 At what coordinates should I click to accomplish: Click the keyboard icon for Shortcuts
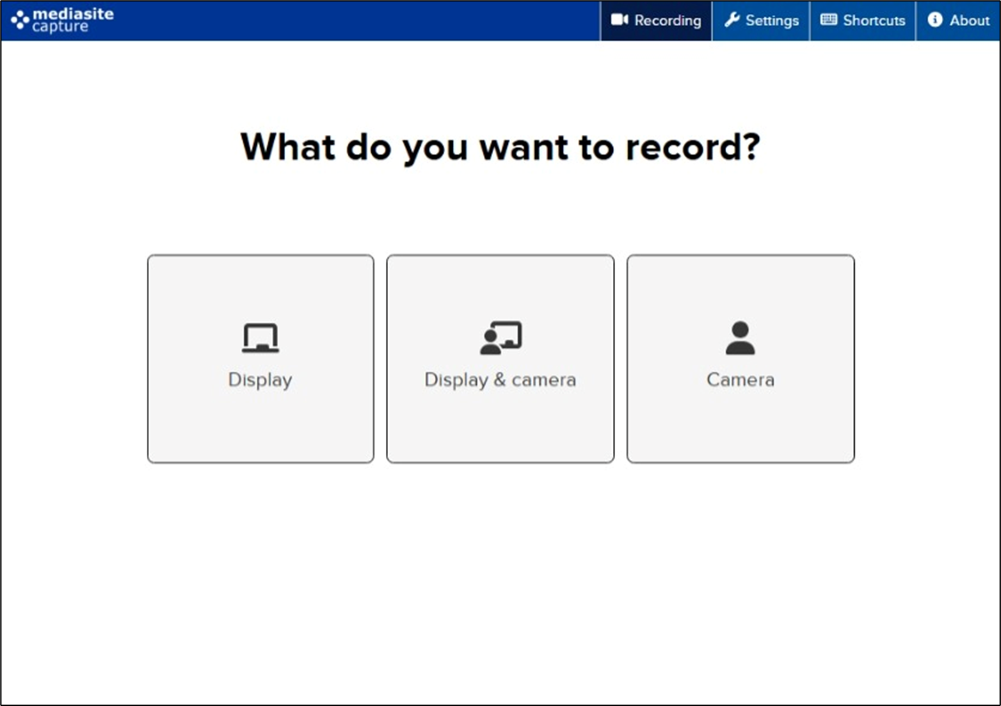(828, 19)
